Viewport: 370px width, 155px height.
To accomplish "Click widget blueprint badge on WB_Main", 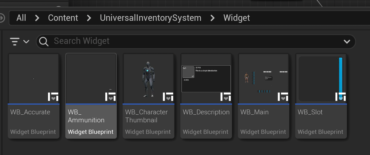I will pos(283,96).
